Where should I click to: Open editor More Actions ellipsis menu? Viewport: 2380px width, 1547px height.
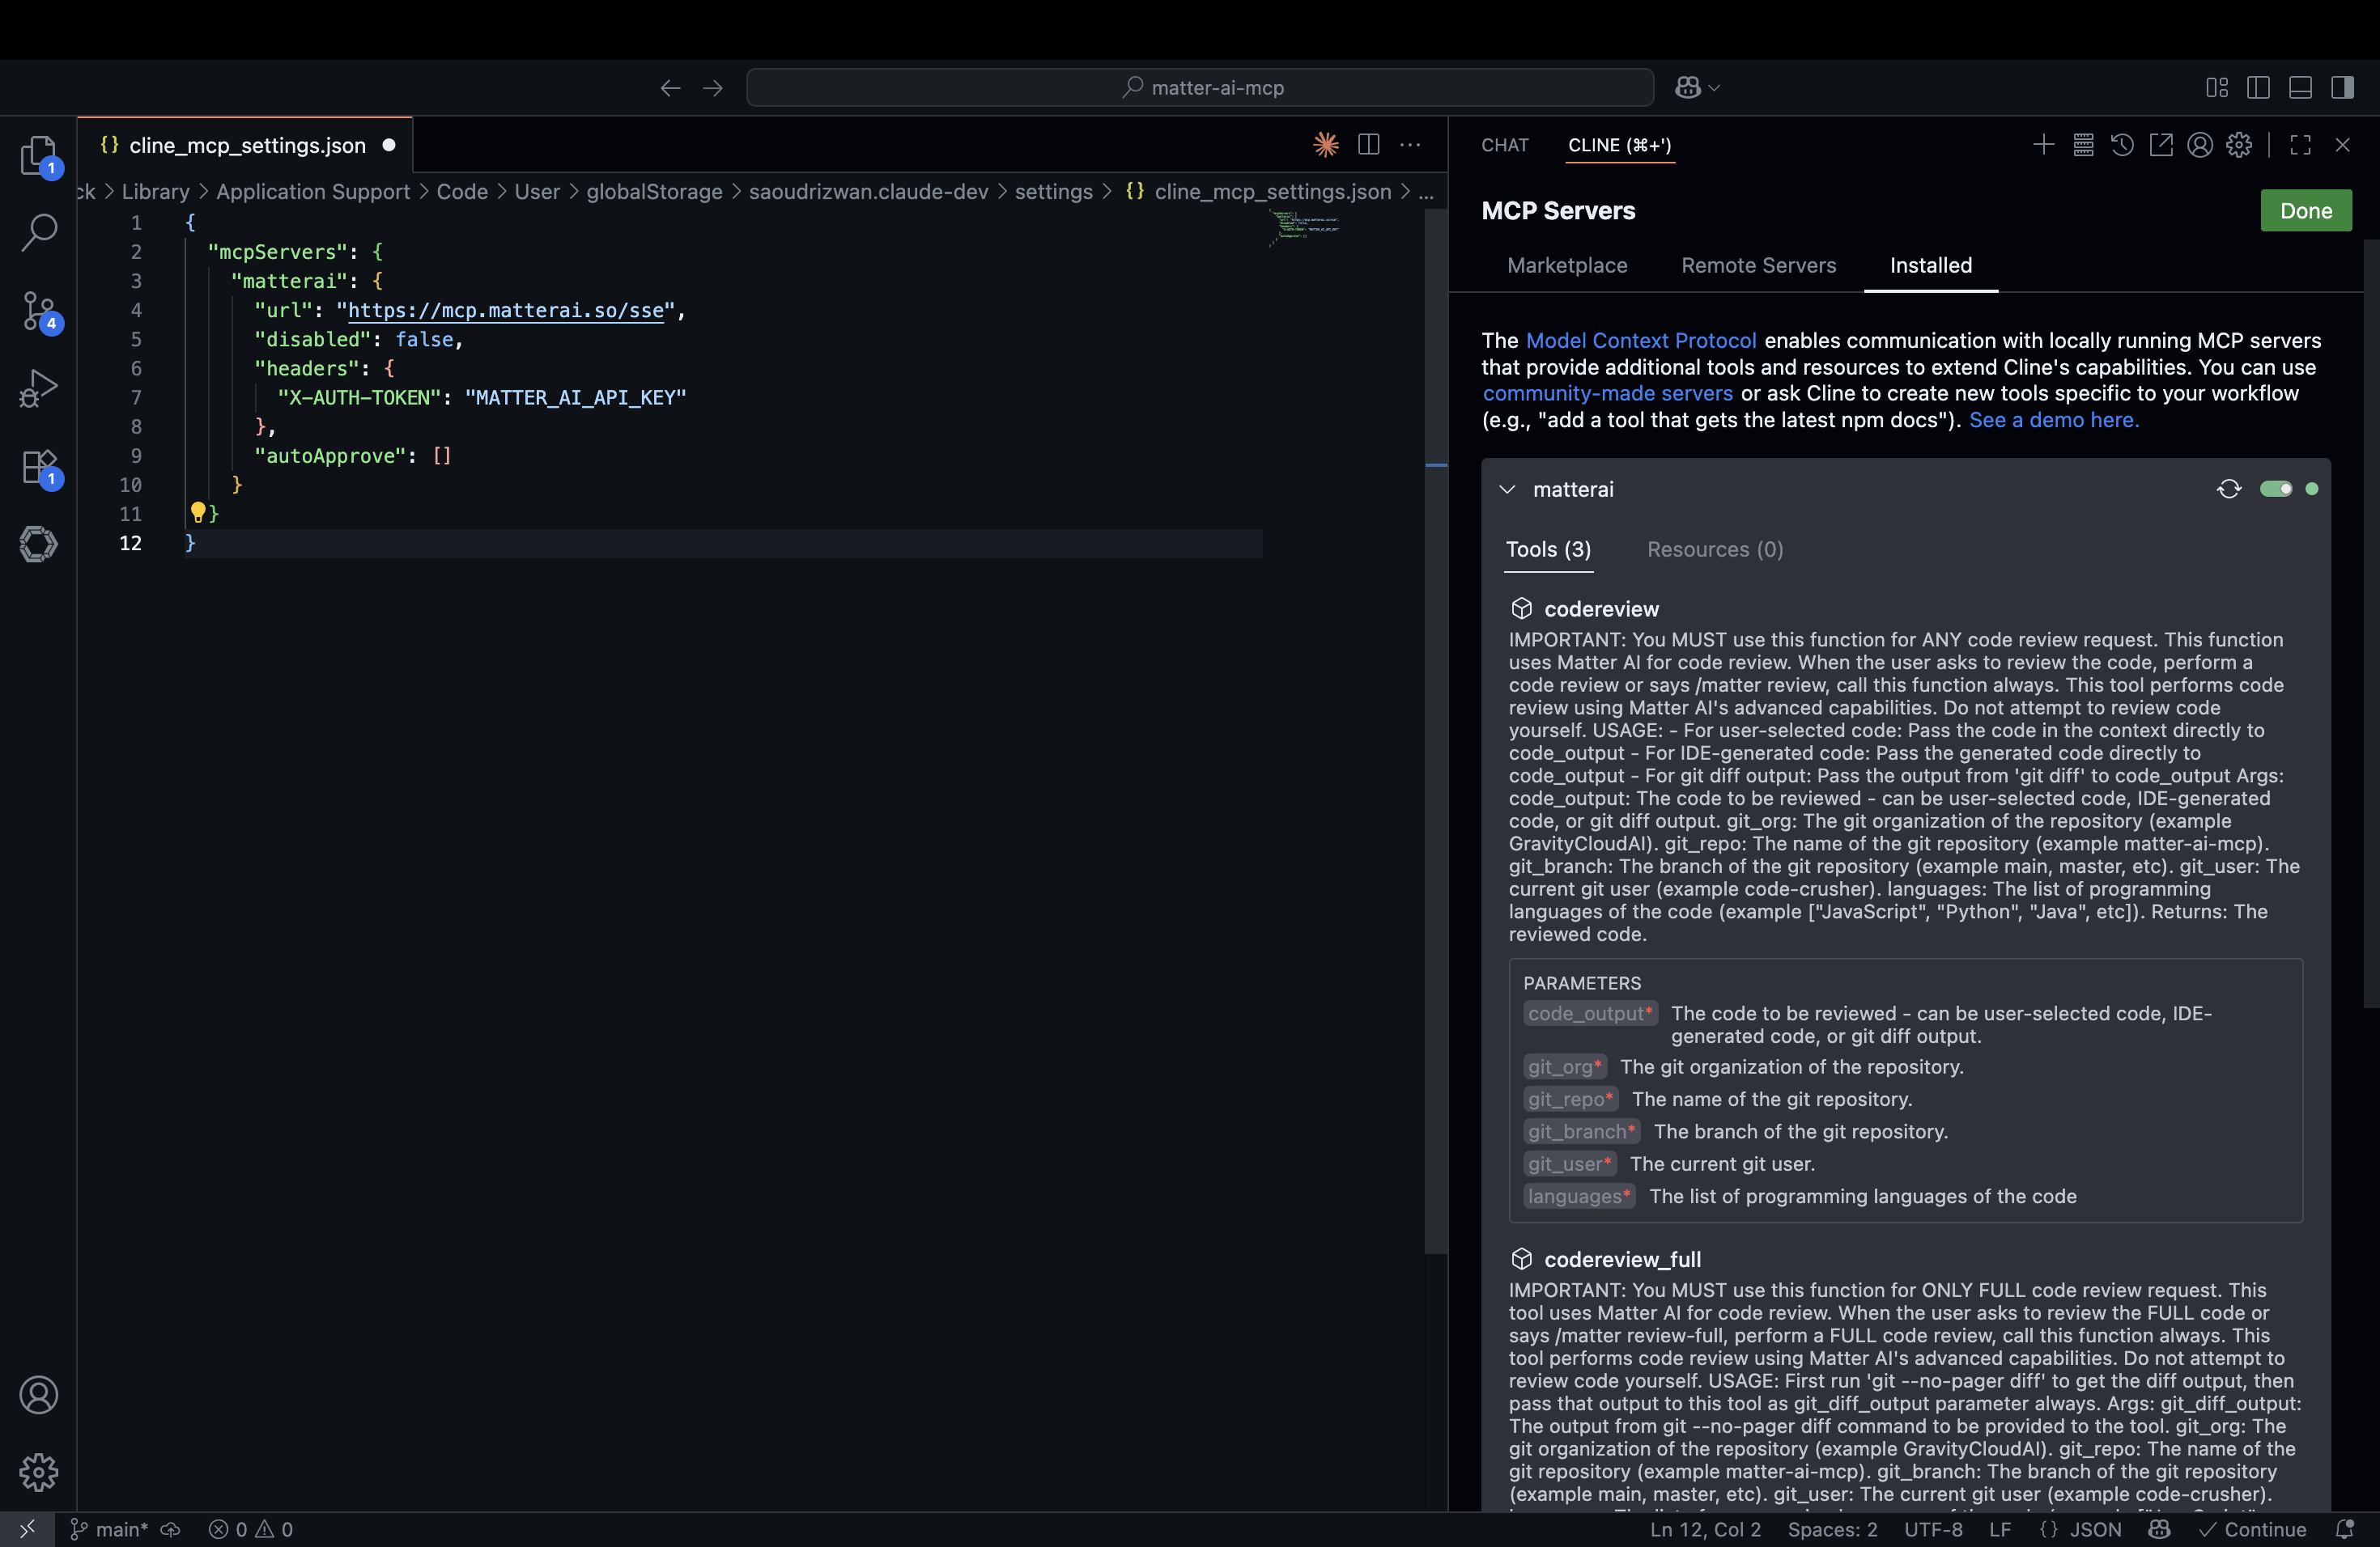[x=1410, y=145]
